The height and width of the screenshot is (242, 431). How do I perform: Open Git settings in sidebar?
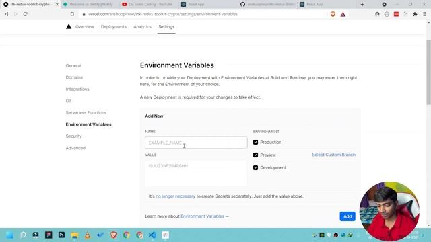pyautogui.click(x=69, y=101)
